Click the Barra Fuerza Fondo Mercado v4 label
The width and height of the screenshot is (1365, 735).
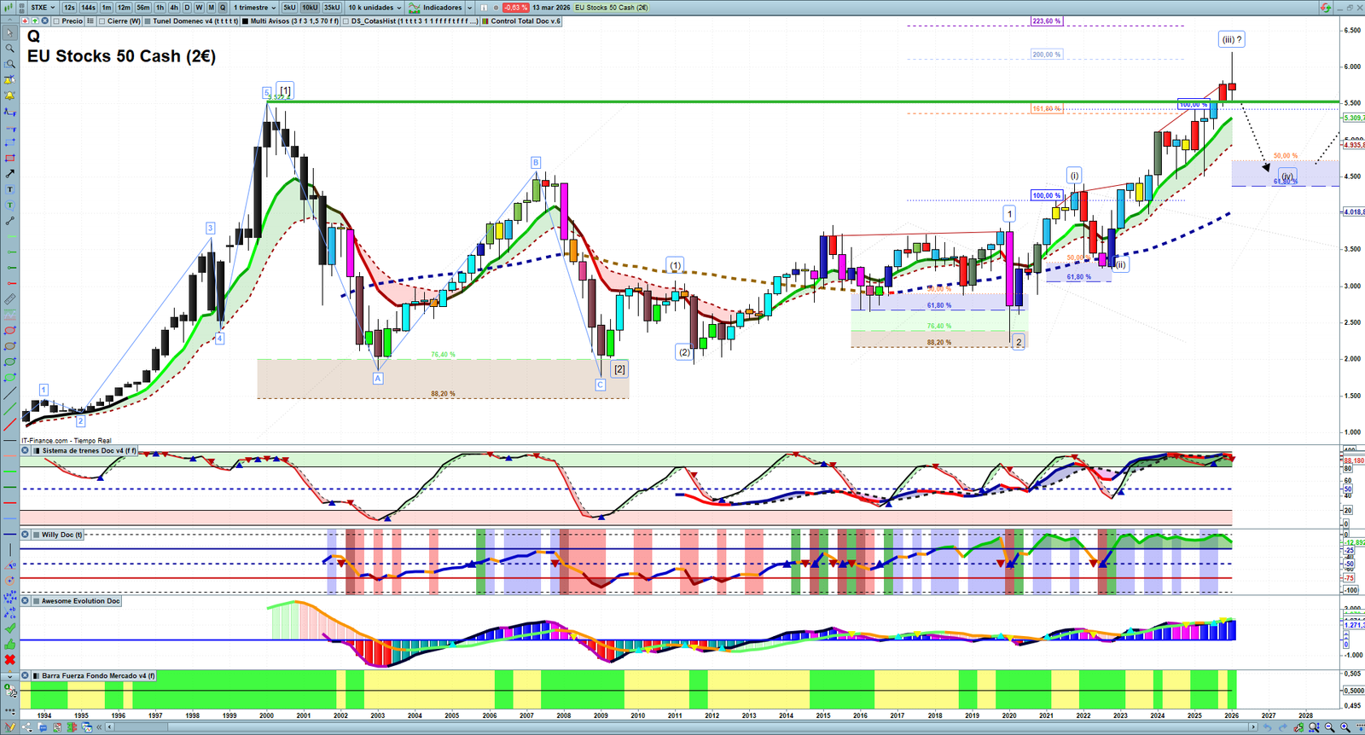[98, 675]
